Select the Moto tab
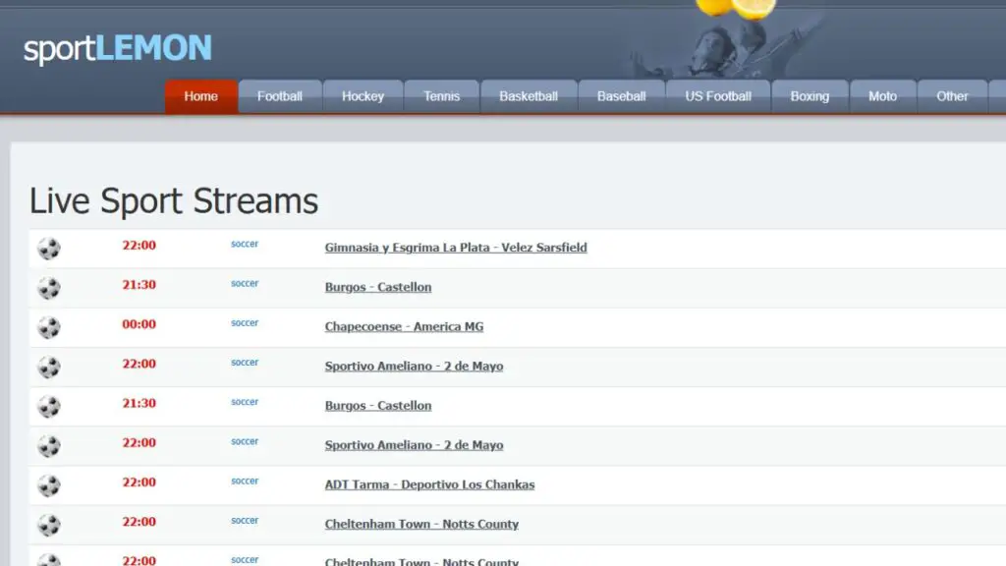 [x=882, y=96]
